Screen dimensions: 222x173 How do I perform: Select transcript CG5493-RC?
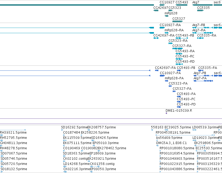click(179, 59)
